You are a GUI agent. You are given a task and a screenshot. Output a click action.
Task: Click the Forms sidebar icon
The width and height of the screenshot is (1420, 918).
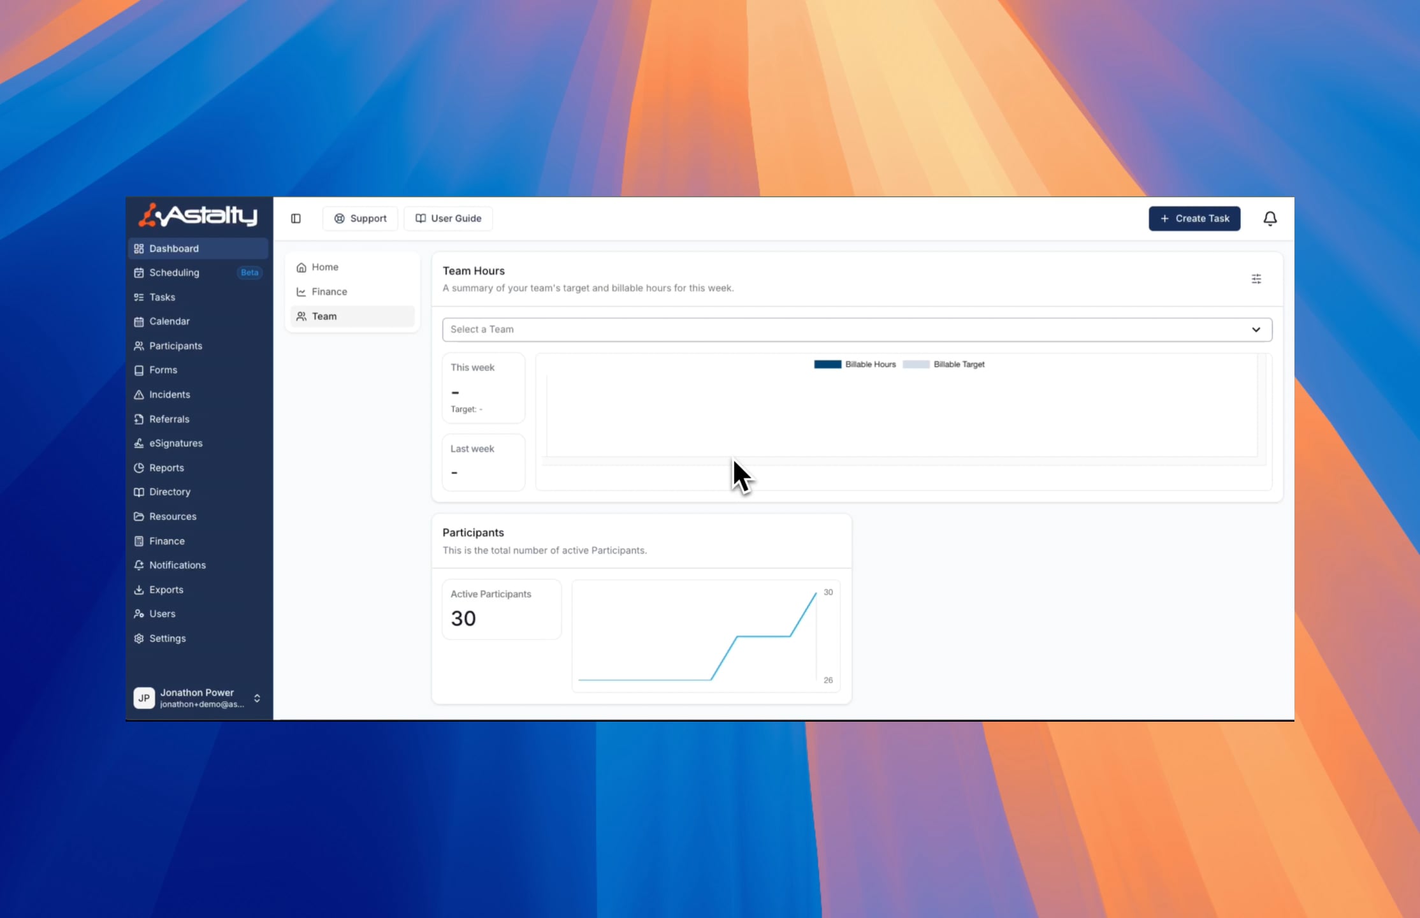pyautogui.click(x=139, y=370)
